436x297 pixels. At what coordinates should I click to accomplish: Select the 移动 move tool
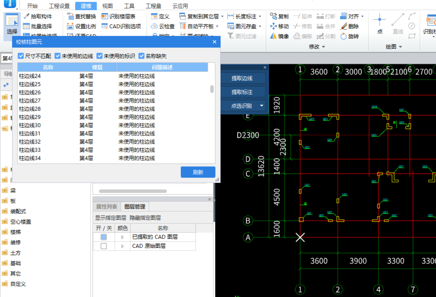(x=279, y=26)
